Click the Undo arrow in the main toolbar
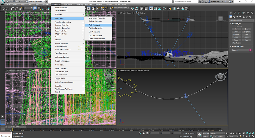Screen dimensions: 255x138 click(x=3, y=8)
